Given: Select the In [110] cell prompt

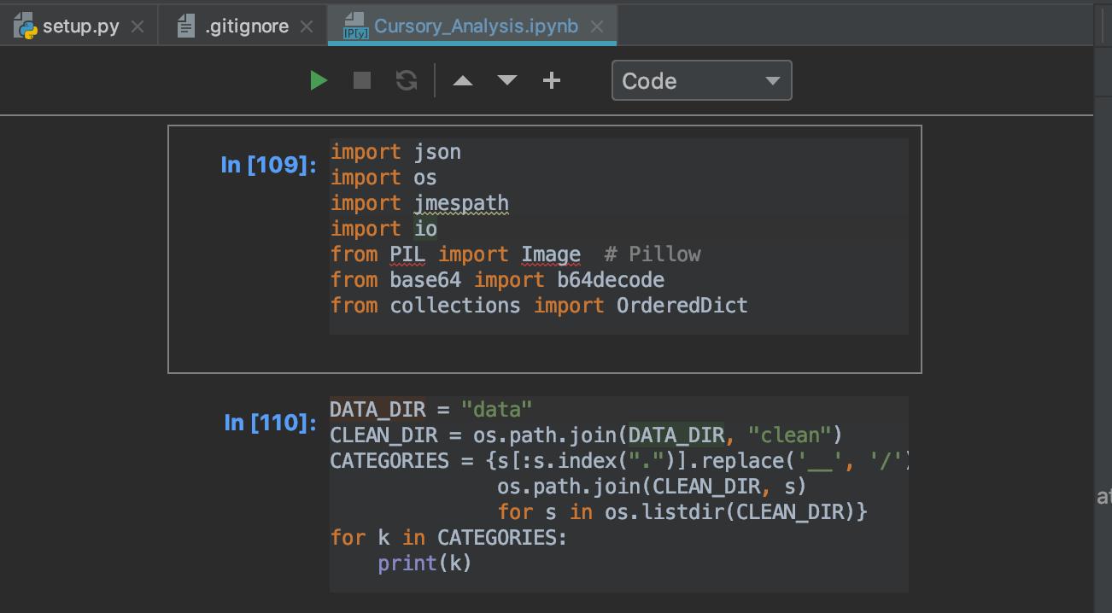Looking at the screenshot, I should 270,422.
